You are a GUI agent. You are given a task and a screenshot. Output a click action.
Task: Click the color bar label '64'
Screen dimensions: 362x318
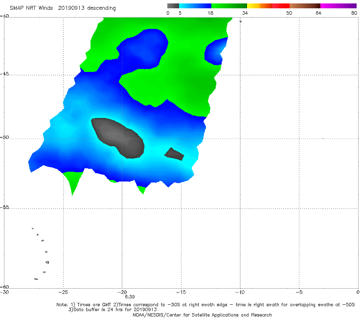pyautogui.click(x=318, y=13)
